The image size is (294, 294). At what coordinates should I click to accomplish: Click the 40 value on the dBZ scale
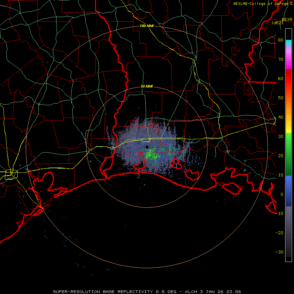(281, 117)
